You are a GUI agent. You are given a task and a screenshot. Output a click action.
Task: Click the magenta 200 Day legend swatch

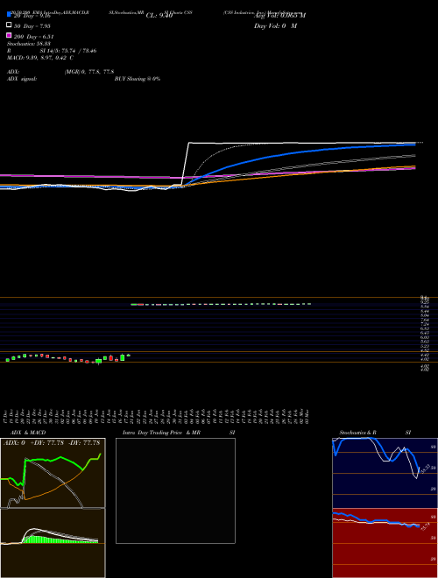(10, 36)
